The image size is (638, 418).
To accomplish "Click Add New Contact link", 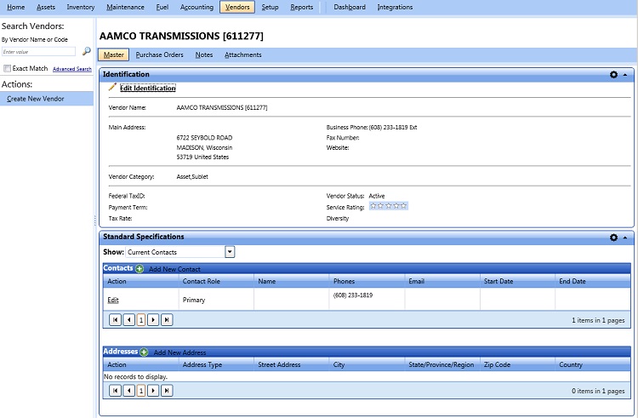I will click(174, 269).
